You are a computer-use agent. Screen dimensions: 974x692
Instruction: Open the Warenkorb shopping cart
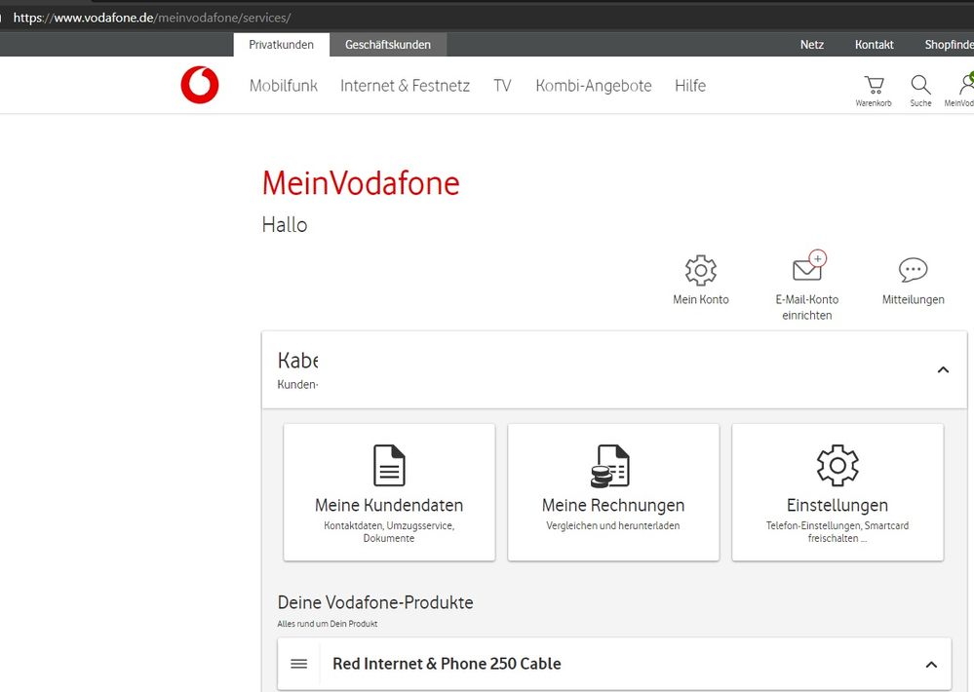(x=873, y=86)
